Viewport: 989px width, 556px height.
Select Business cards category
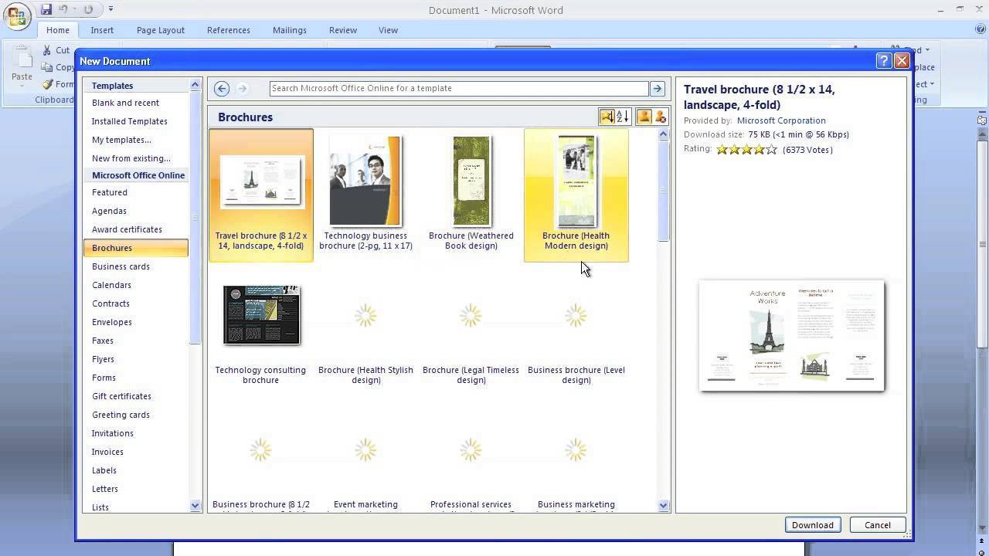pos(121,266)
